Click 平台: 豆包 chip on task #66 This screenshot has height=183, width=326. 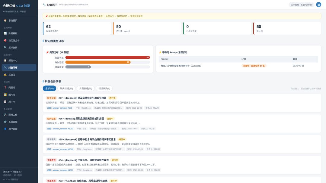(x=82, y=129)
